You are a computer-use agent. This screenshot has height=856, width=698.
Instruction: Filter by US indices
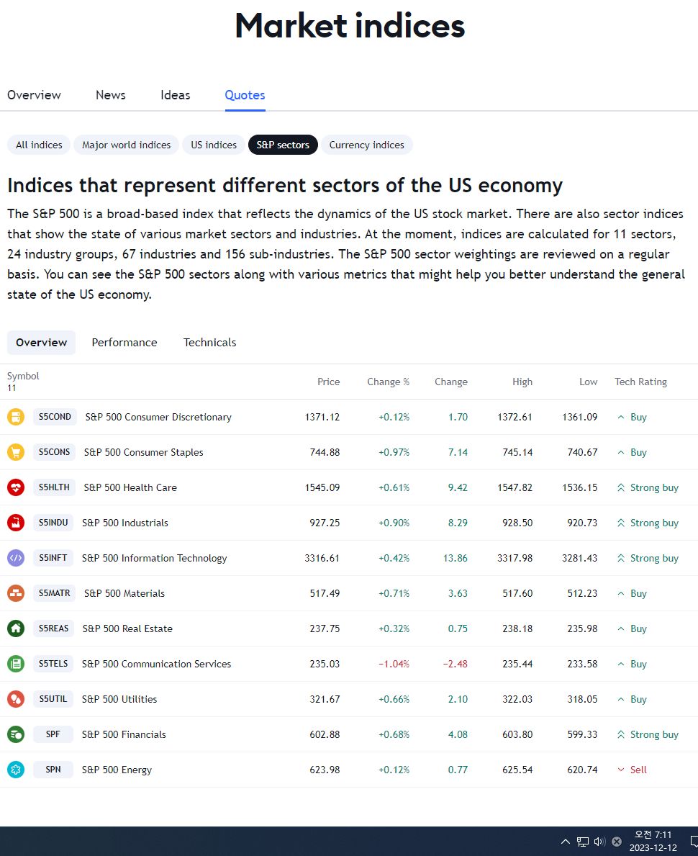tap(214, 145)
